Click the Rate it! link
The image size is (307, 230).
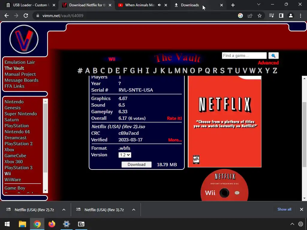tap(174, 118)
